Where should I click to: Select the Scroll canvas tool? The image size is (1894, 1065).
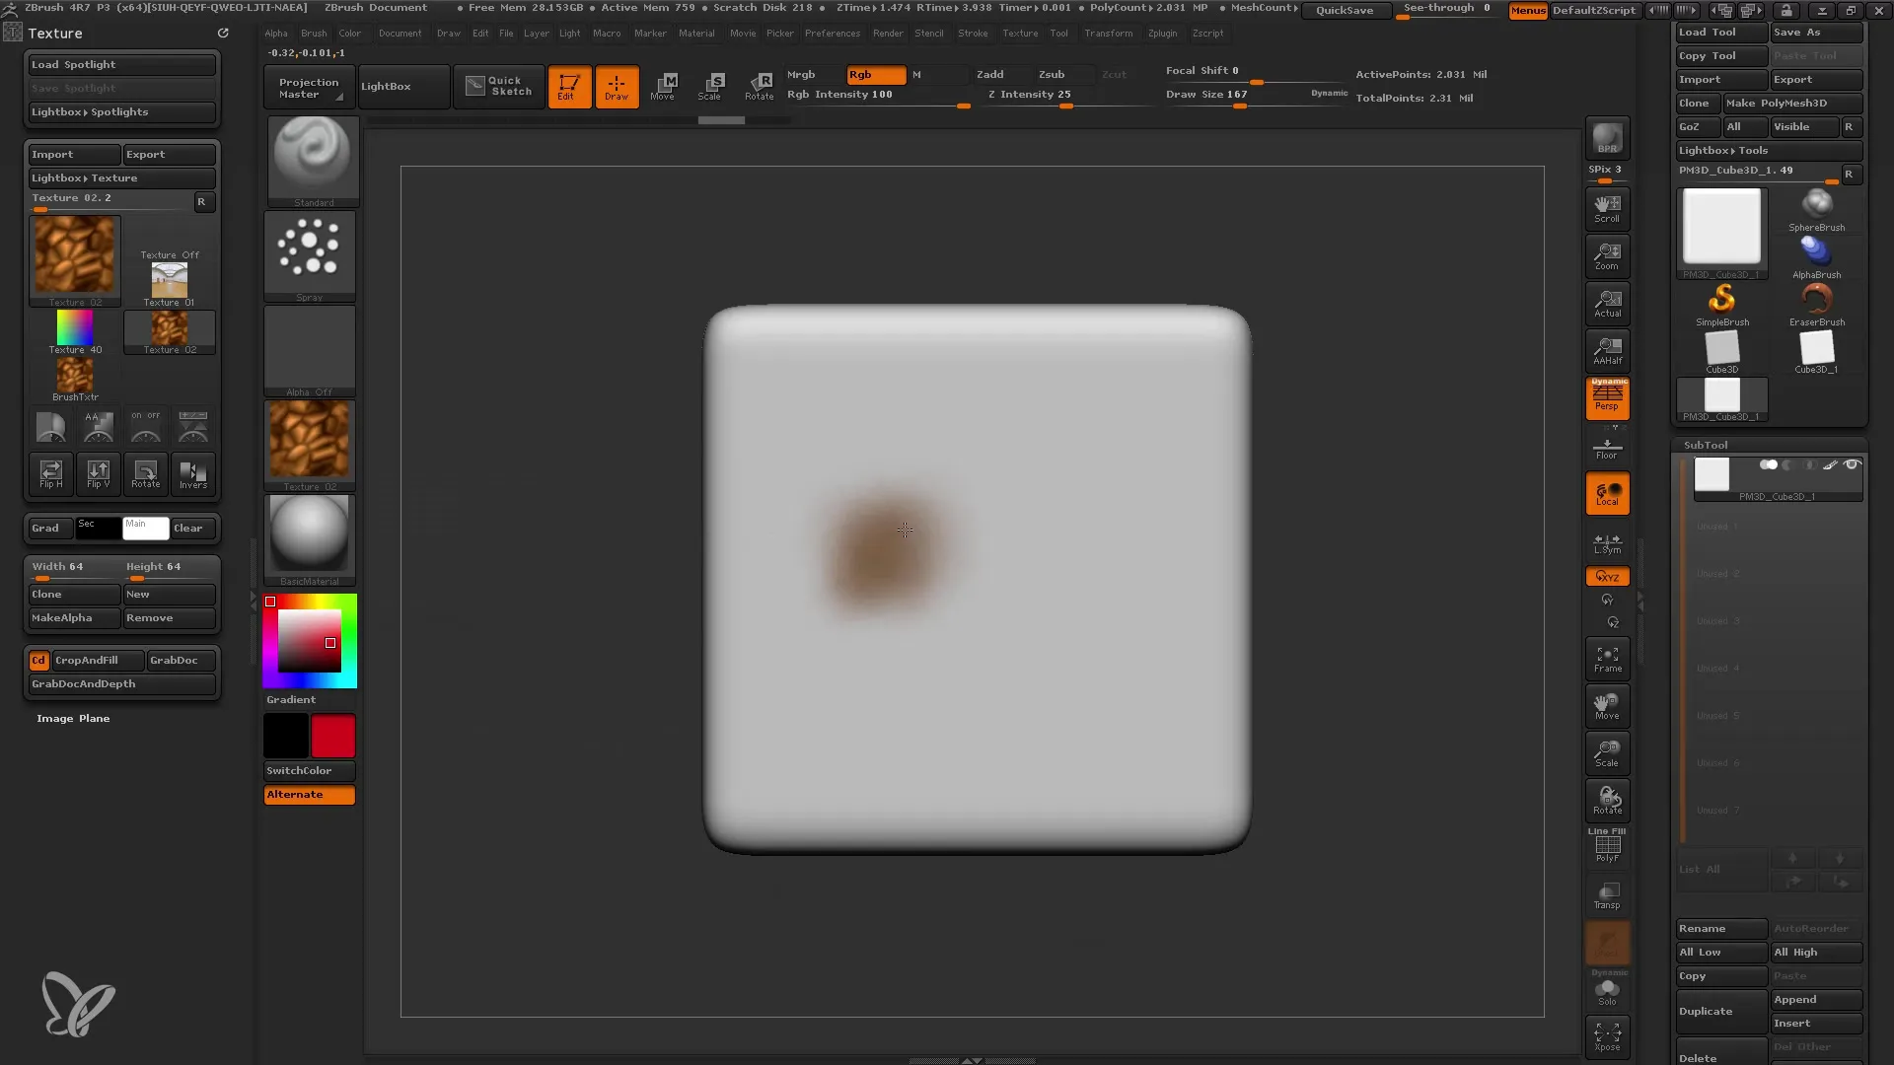click(x=1607, y=208)
